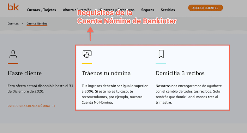
Task: Open the Cuentas y Tarjetas menu
Action: point(41,10)
